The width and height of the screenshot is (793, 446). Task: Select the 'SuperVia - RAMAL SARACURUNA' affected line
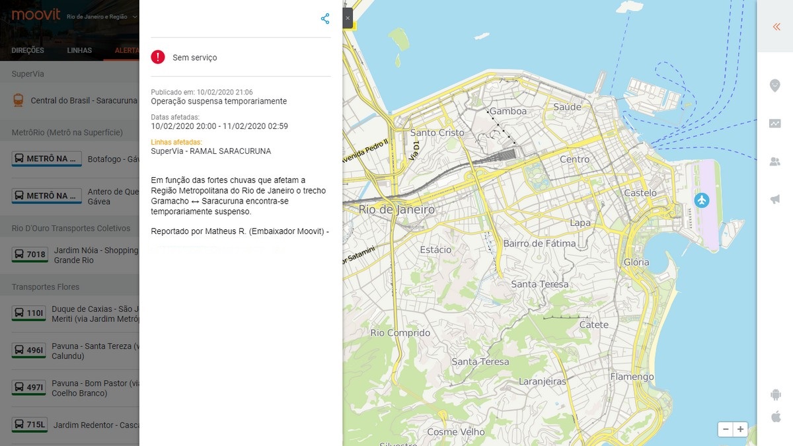(211, 151)
